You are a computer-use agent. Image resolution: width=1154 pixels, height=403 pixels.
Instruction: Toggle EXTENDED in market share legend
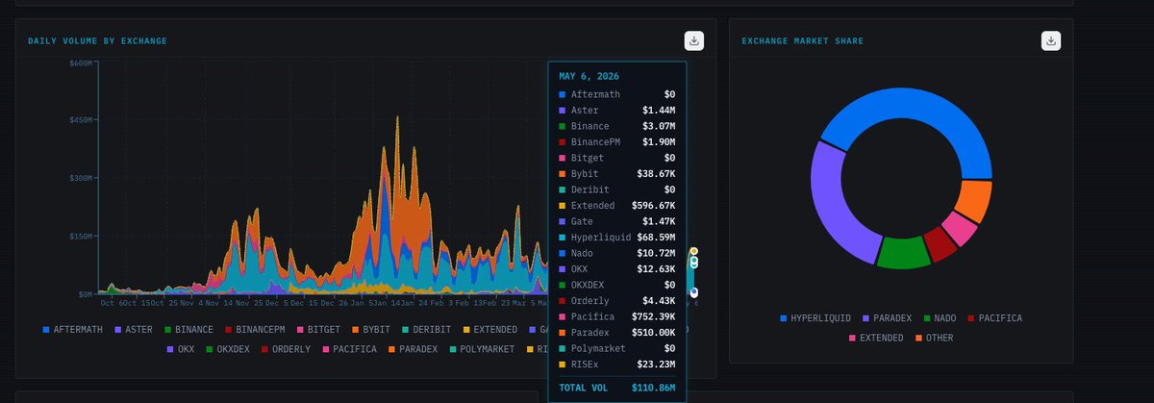(x=878, y=338)
